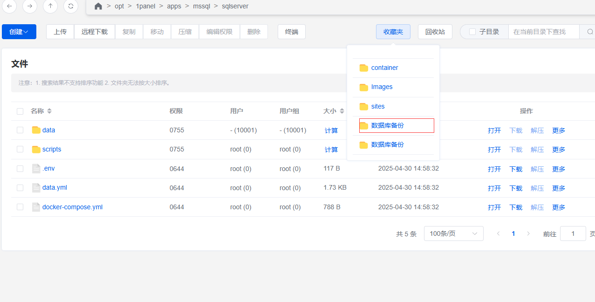Open 更多 menu for scripts folder
The width and height of the screenshot is (595, 302).
click(x=559, y=150)
